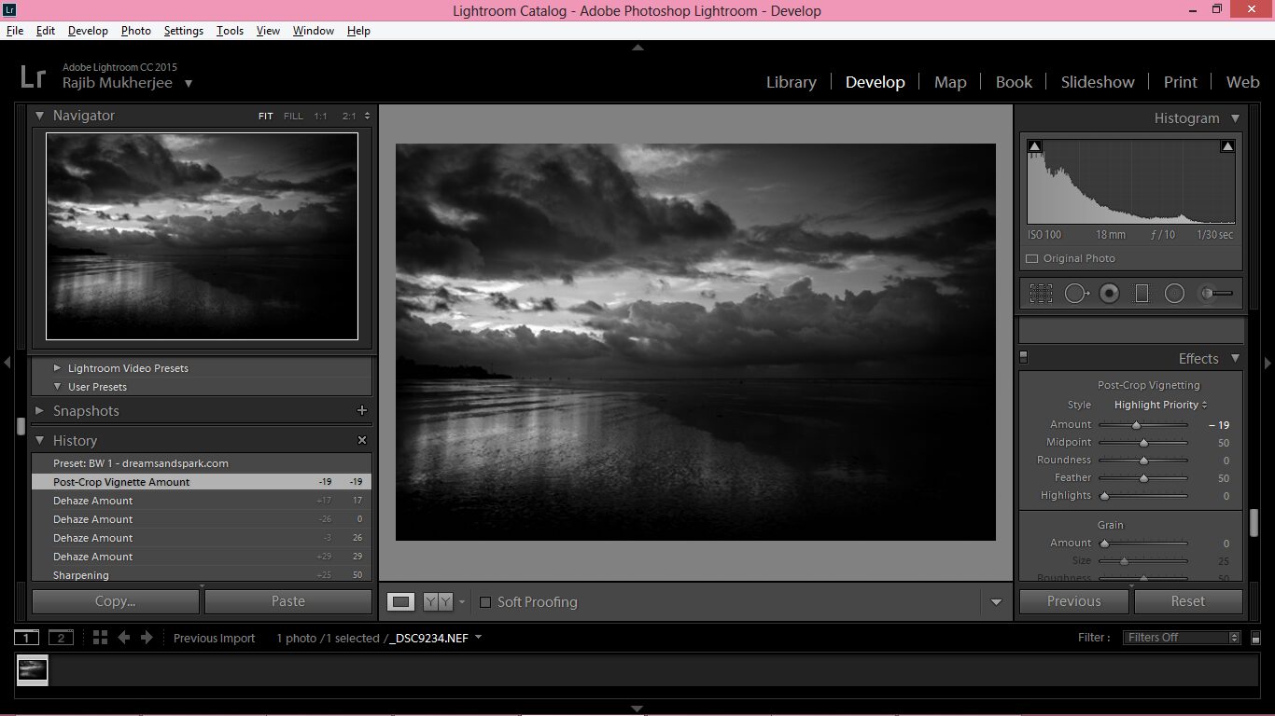Click the Before/After YY view button
1275x716 pixels.
coord(438,602)
